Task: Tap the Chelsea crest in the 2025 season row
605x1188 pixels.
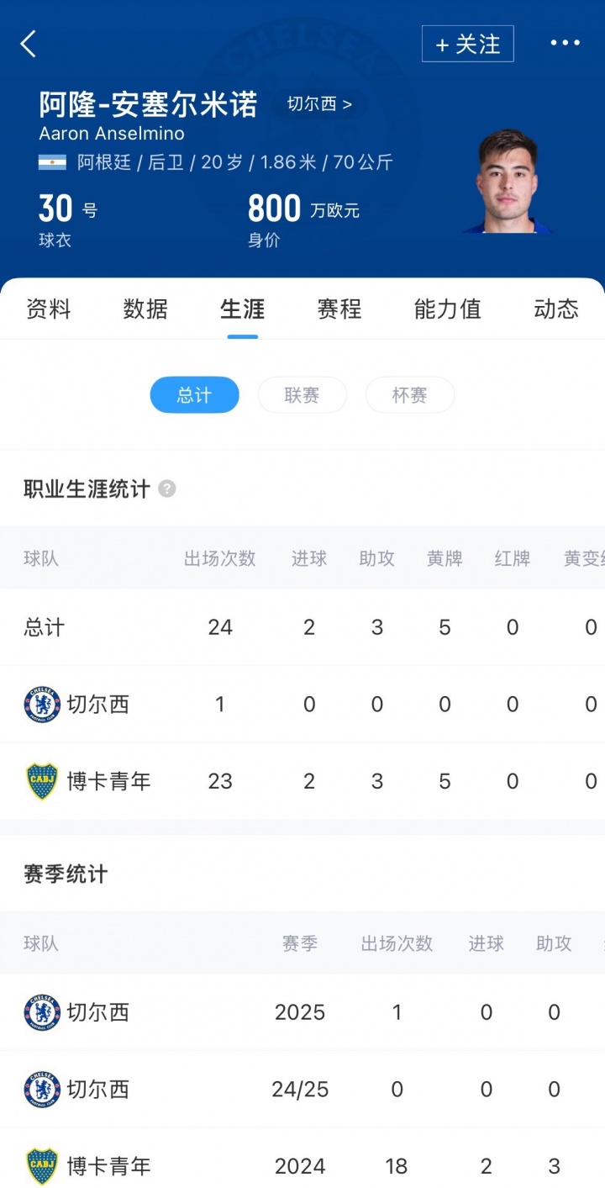Action: pyautogui.click(x=42, y=1012)
